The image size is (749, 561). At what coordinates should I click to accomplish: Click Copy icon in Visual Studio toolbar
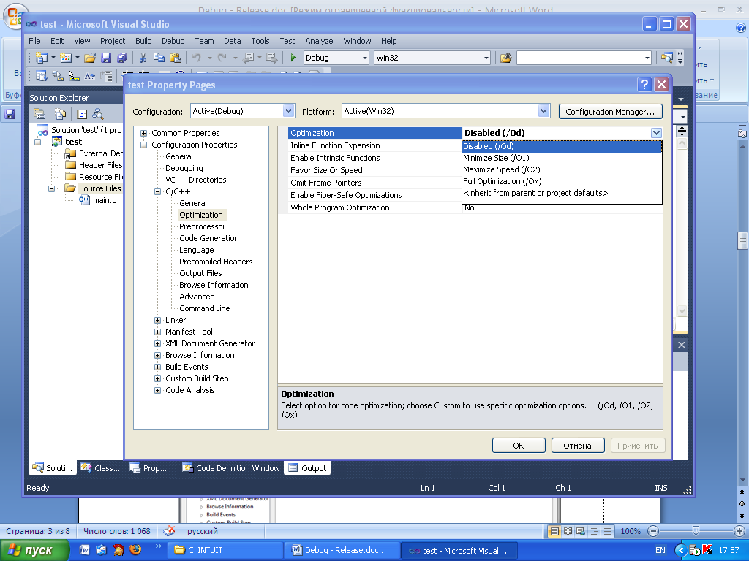(x=159, y=58)
